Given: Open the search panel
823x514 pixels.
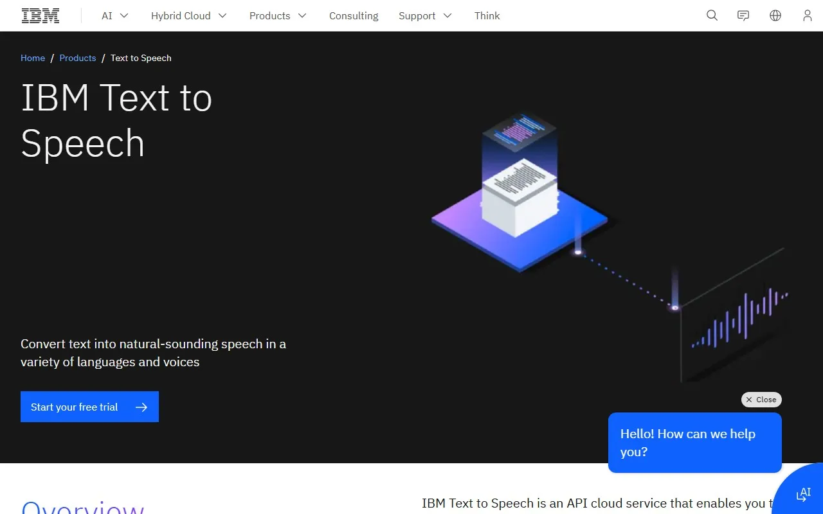Looking at the screenshot, I should 712,15.
